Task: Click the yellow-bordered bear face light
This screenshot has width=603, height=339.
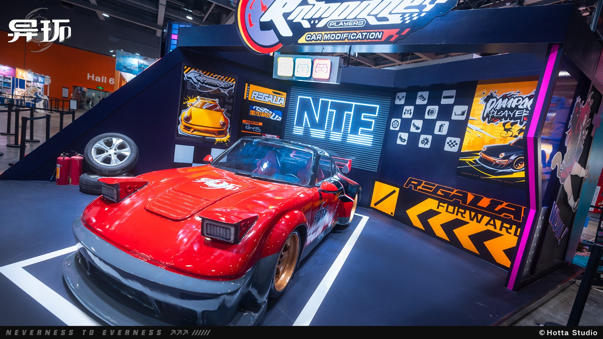Action: [285, 67]
